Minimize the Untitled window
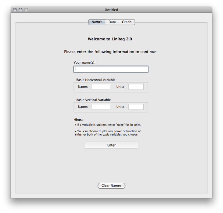This screenshot has height=213, width=223. [x=20, y=10]
